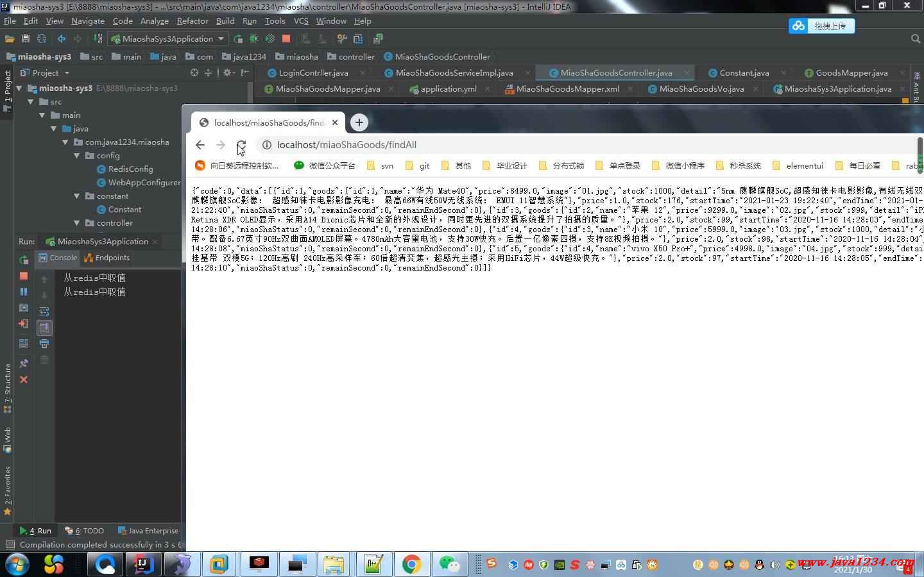
Task: Switch to GoodsMapper.java tab
Action: (852, 72)
